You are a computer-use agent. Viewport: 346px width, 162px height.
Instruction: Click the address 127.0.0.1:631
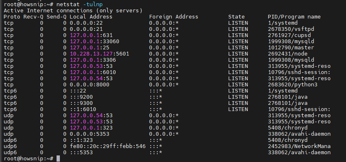click(x=91, y=35)
